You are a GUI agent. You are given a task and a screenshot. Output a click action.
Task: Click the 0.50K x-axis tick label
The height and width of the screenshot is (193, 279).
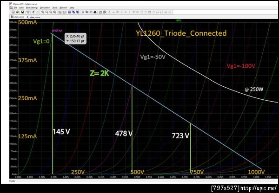(137, 177)
